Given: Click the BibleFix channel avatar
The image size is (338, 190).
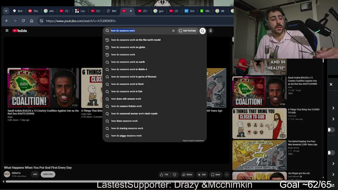Looking at the screenshot, I should tap(7, 174).
